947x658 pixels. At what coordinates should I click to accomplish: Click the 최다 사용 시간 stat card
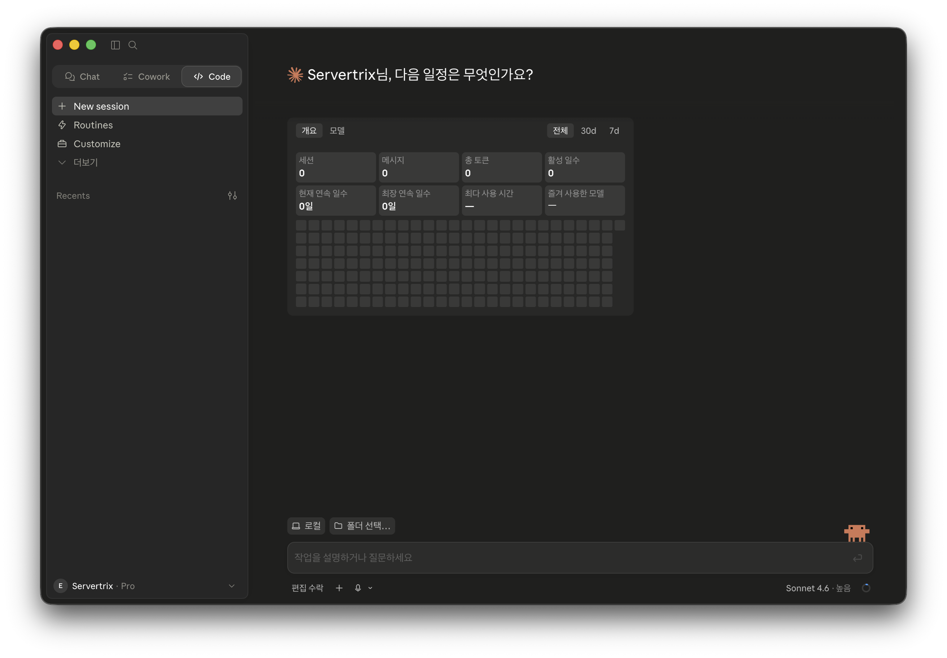click(x=502, y=200)
